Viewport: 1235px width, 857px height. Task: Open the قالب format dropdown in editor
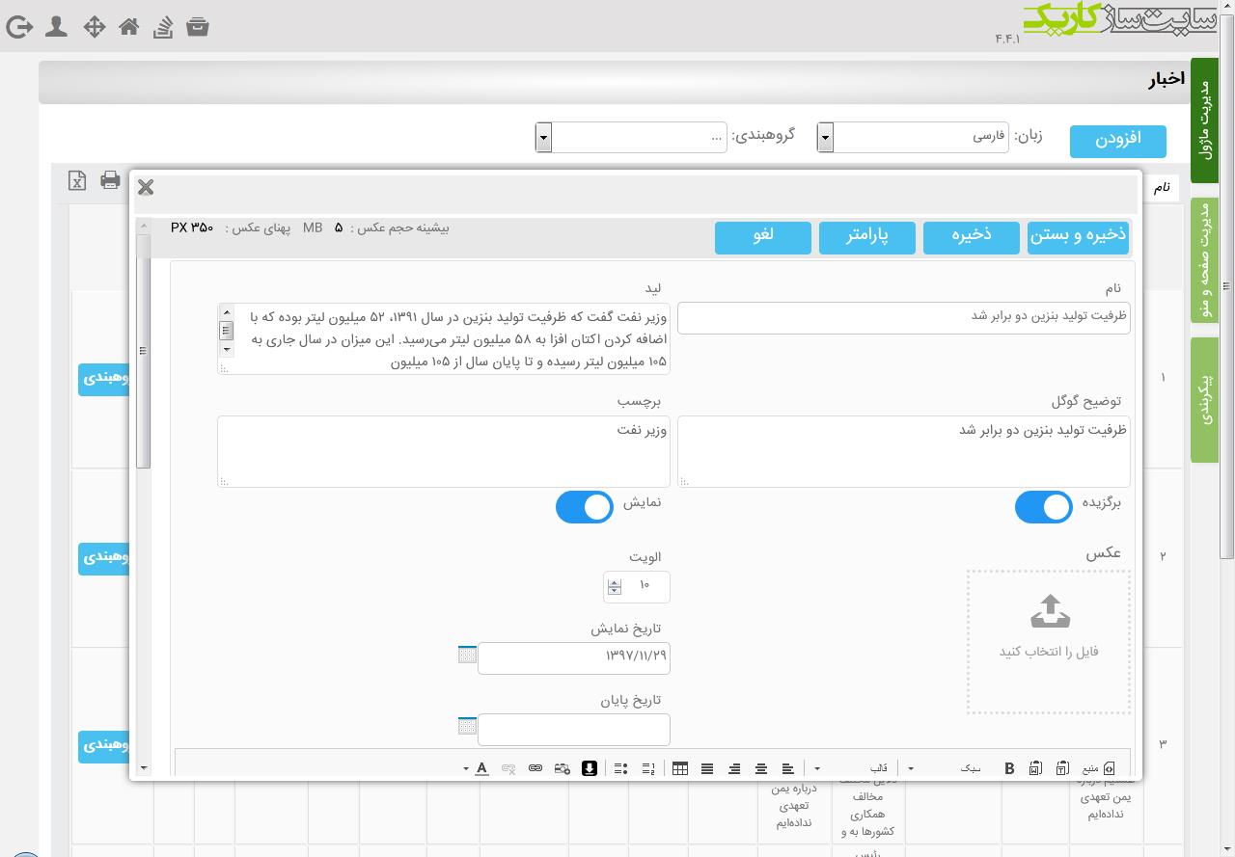click(x=852, y=768)
